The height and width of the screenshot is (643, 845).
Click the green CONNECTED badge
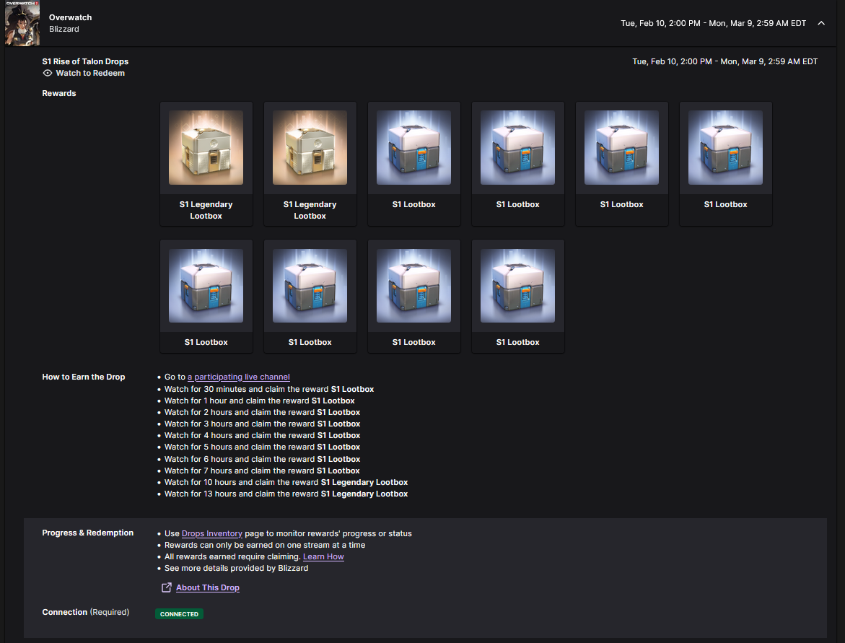[x=180, y=614]
